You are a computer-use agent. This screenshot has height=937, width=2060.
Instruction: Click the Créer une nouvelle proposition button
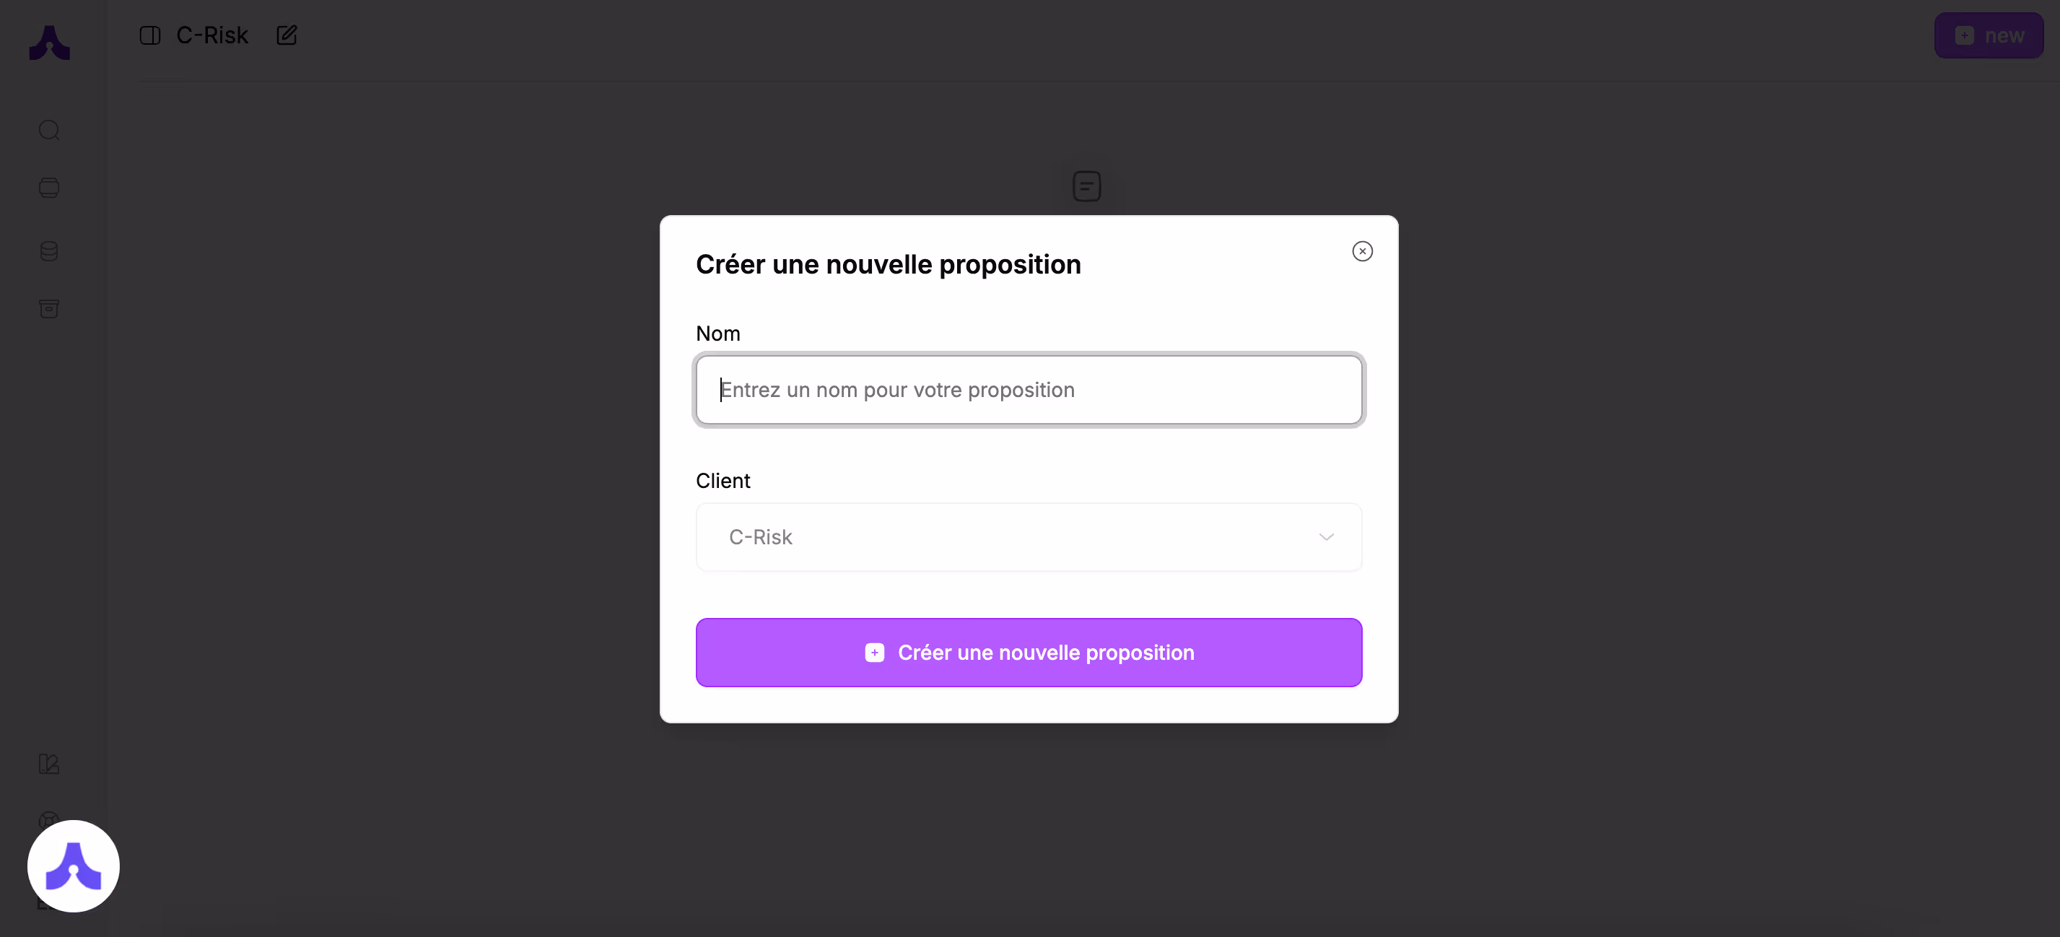coord(1029,653)
